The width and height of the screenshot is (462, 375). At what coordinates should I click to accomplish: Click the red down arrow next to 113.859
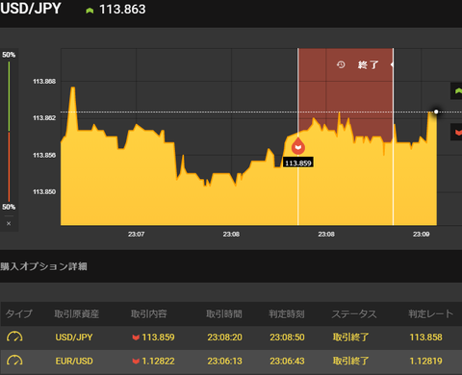136,337
